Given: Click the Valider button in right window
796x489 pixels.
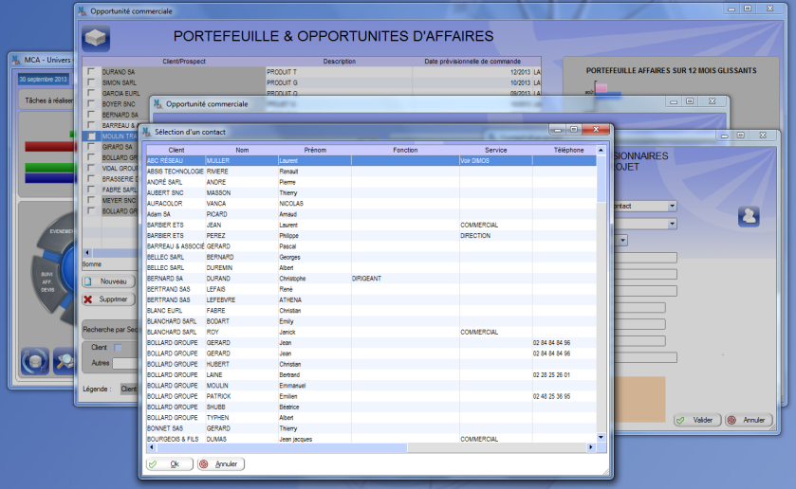Looking at the screenshot, I should [x=697, y=420].
